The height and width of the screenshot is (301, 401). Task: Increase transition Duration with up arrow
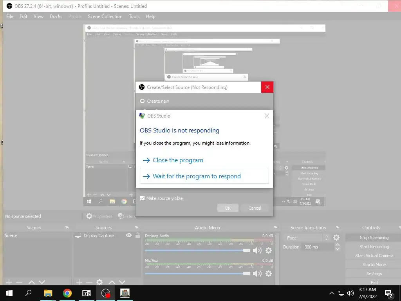click(x=338, y=245)
